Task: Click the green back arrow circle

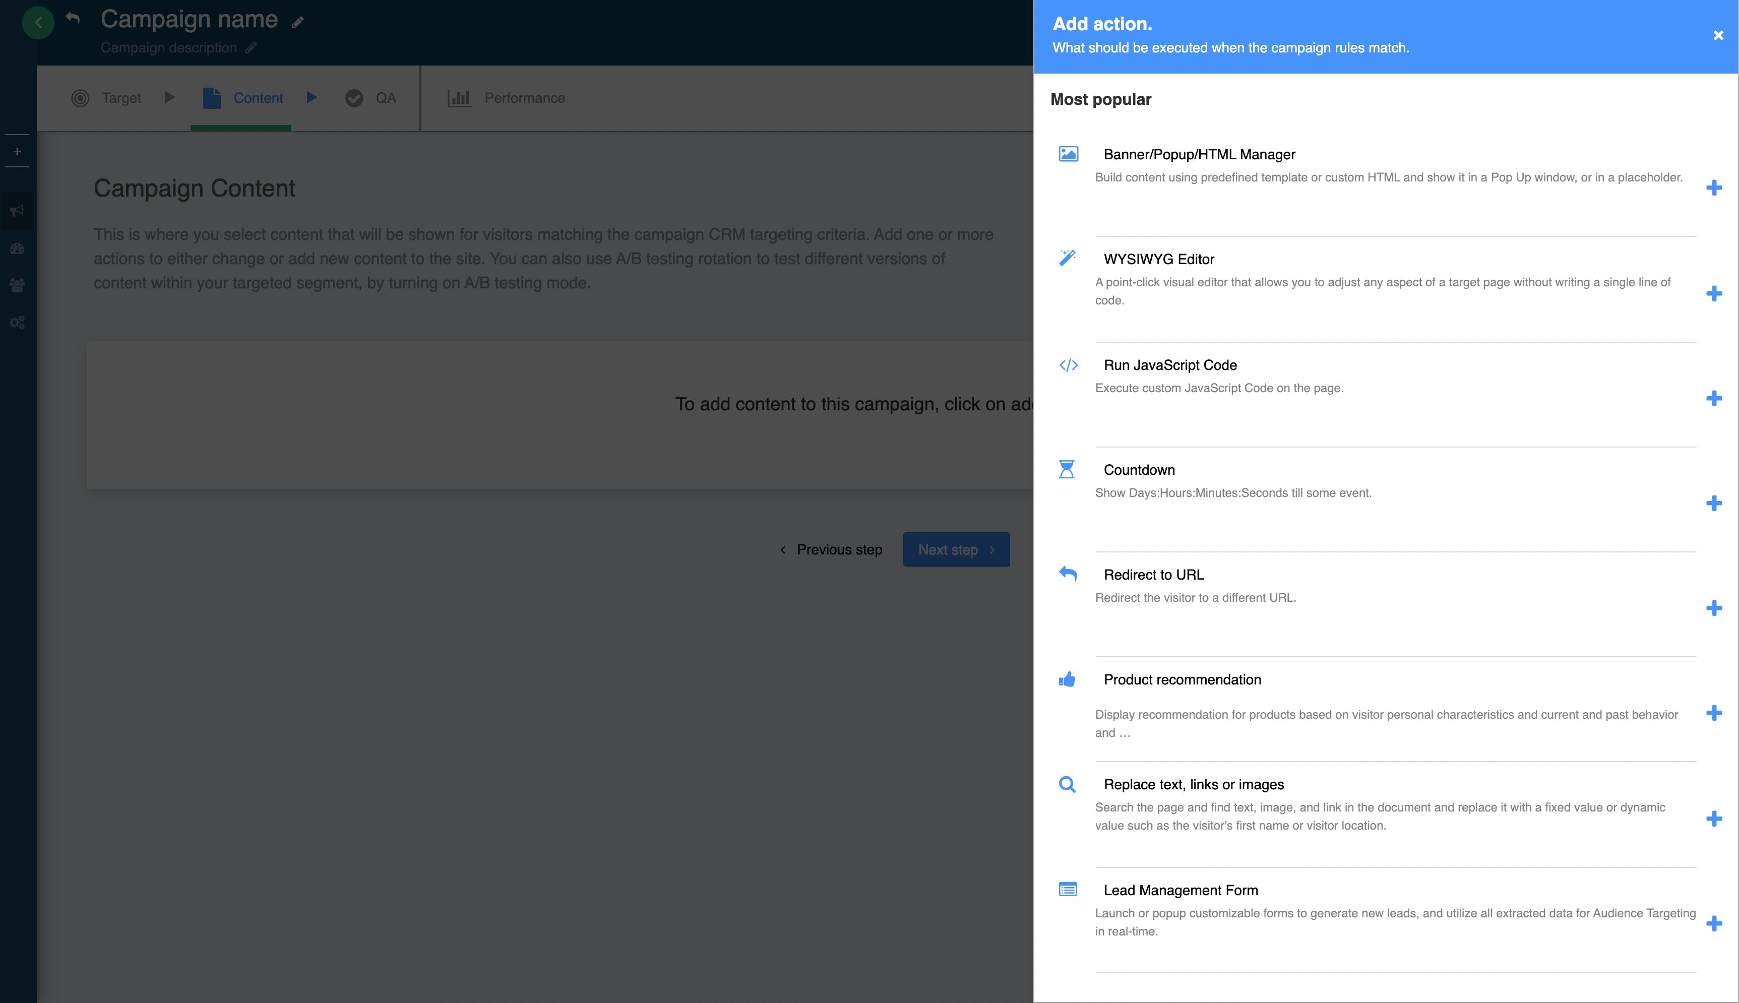Action: click(x=38, y=23)
